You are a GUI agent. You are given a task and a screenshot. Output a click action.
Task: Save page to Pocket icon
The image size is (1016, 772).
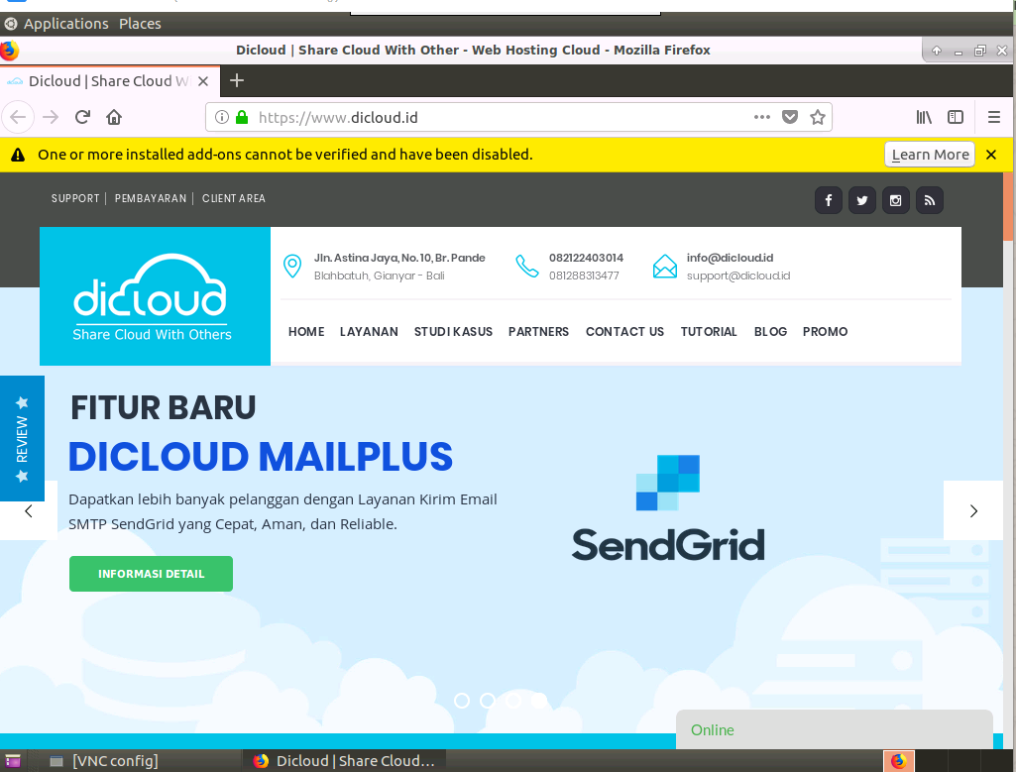[790, 117]
